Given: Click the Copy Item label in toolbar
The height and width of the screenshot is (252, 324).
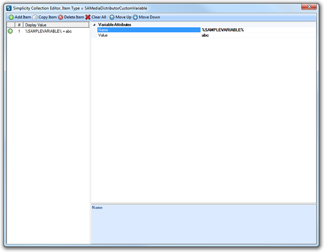Looking at the screenshot, I should point(48,17).
